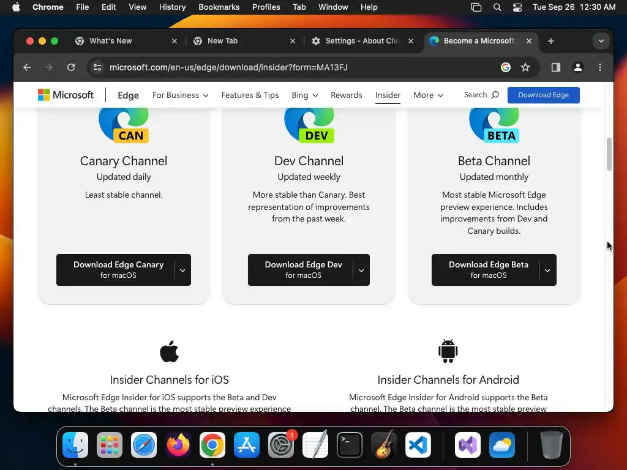Click the Insider Channels for Android heading
This screenshot has height=470, width=627.
coord(448,379)
